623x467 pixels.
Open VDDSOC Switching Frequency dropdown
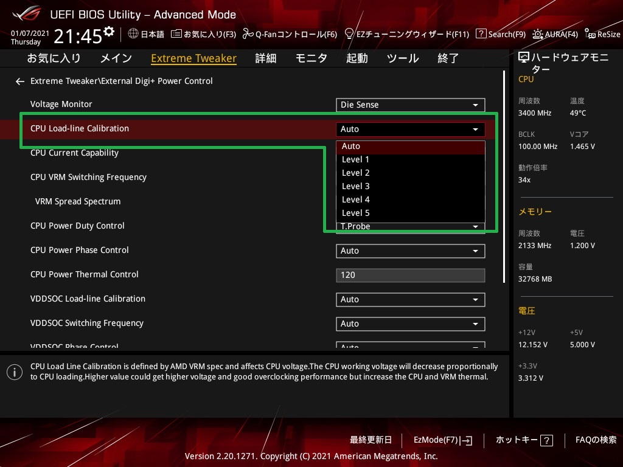point(411,324)
